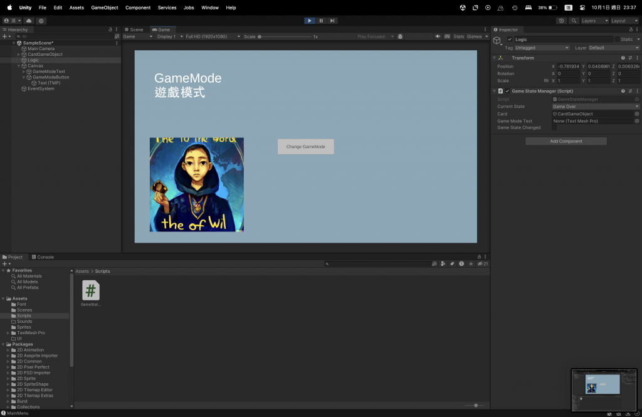The width and height of the screenshot is (642, 417).
Task: Open the Layout dropdown
Action: click(624, 21)
